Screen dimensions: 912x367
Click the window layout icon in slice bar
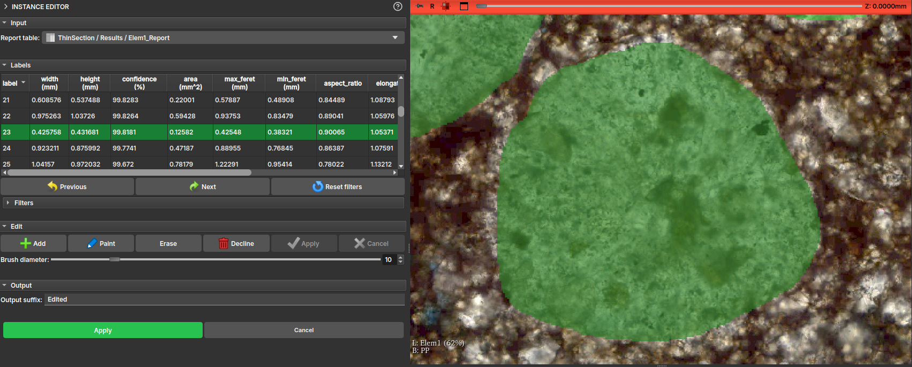pos(464,6)
